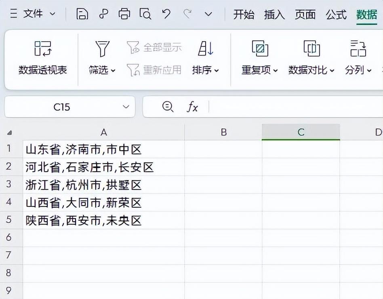Click the 数据对比 icon
Viewport: 383px width, 299px height.
pyautogui.click(x=311, y=48)
